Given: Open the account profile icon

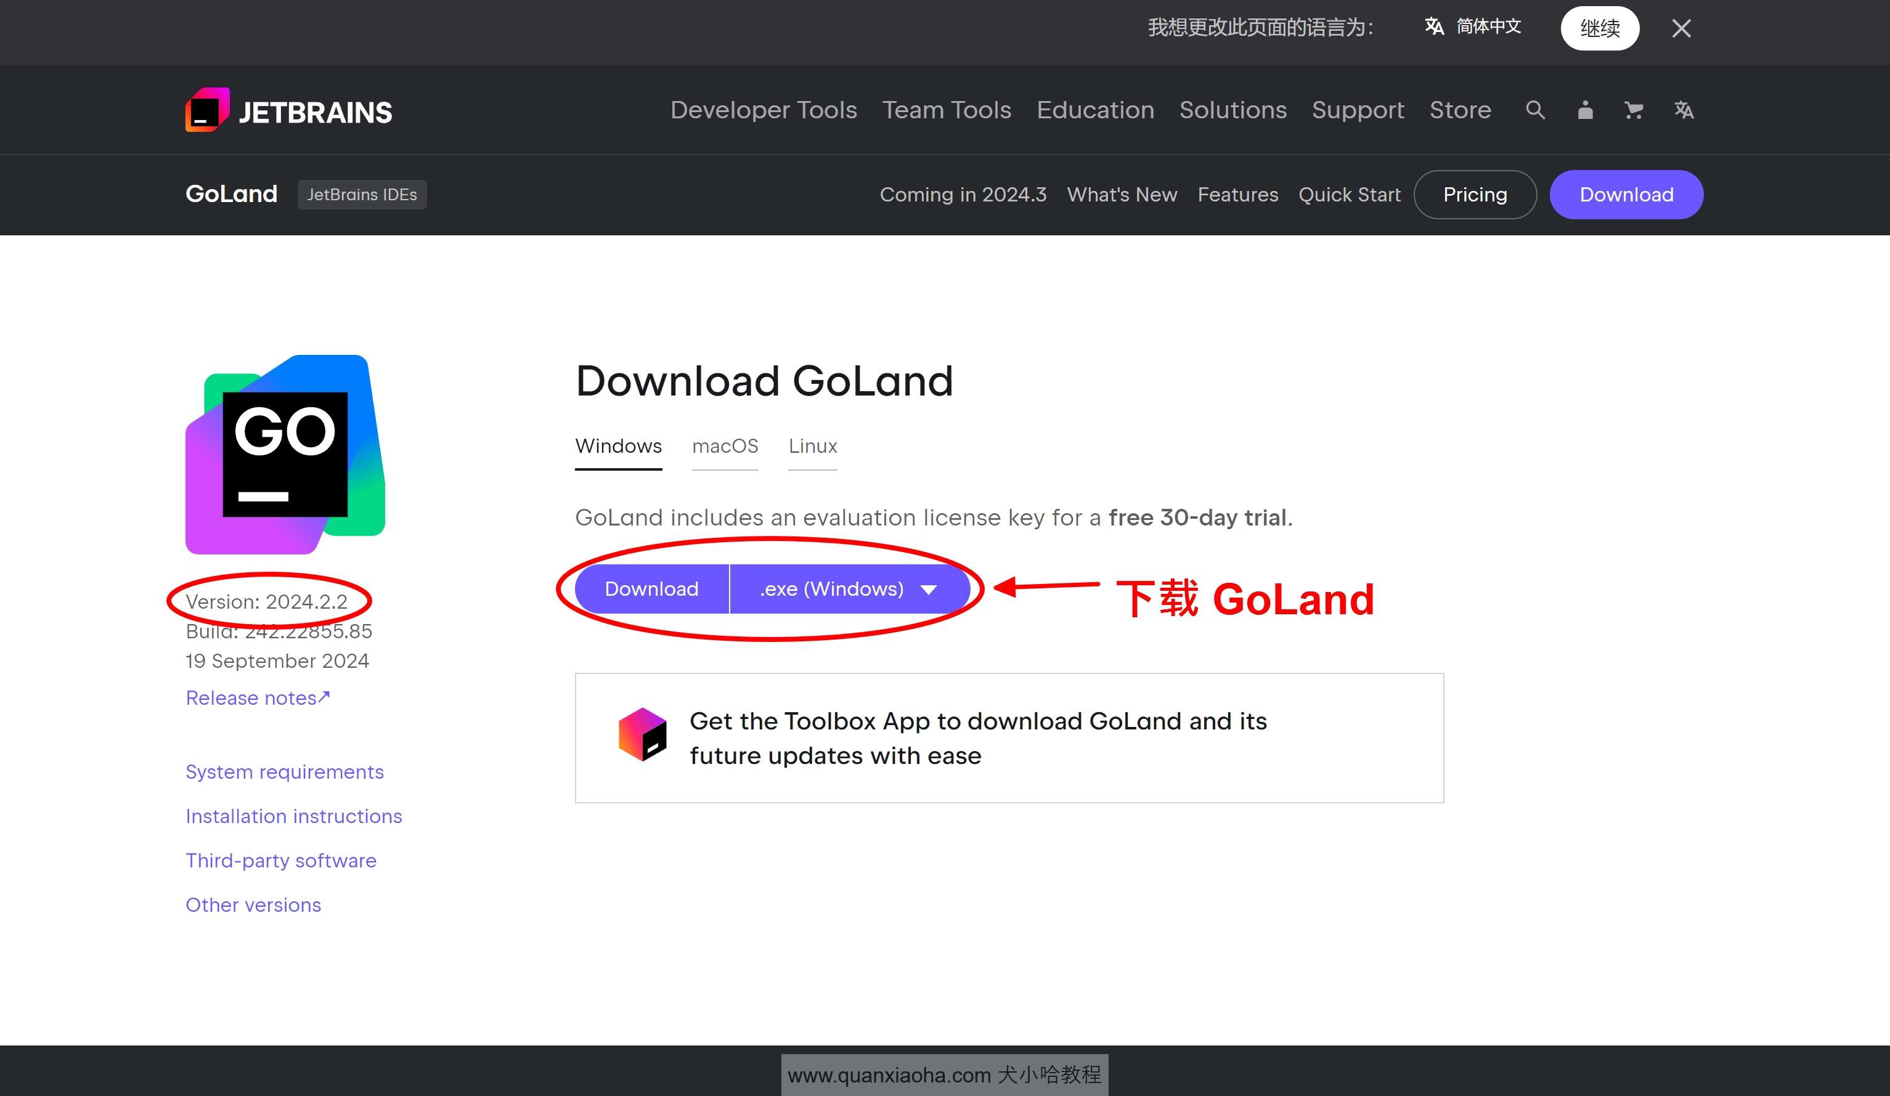Looking at the screenshot, I should pyautogui.click(x=1585, y=110).
